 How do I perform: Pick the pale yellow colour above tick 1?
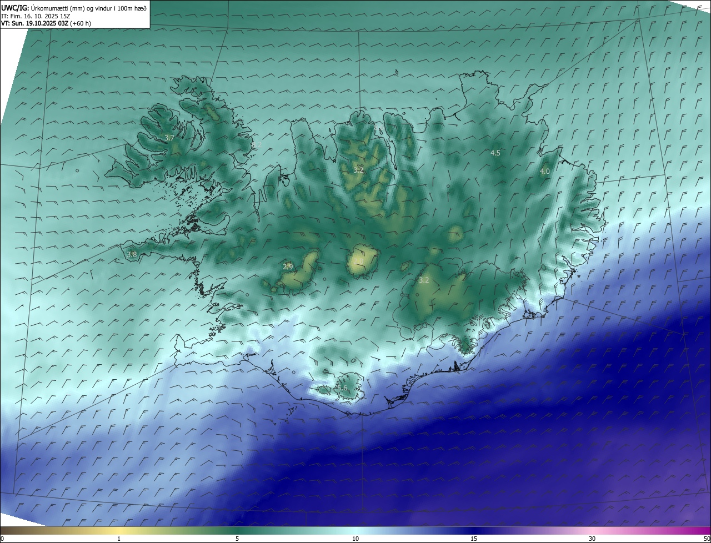119,530
